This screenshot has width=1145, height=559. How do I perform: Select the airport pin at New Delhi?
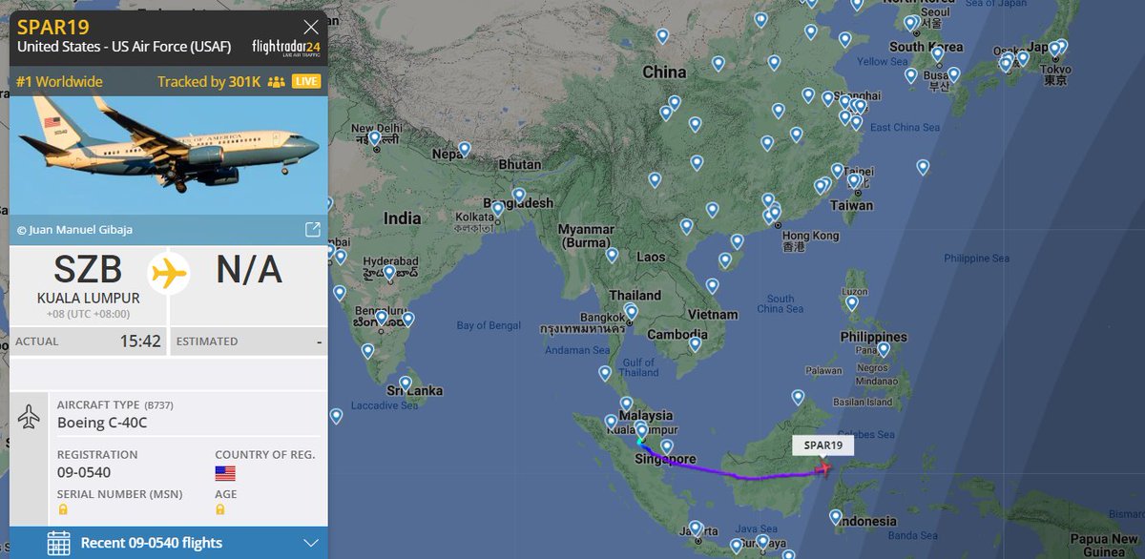pyautogui.click(x=375, y=139)
